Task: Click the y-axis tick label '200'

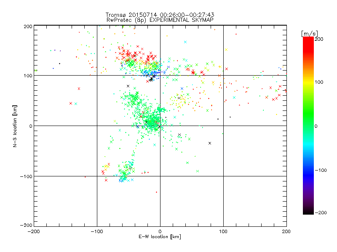Action: [x=28, y=26]
